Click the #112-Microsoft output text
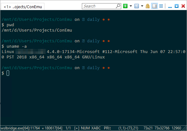This screenshot has width=187, height=131. [120, 52]
